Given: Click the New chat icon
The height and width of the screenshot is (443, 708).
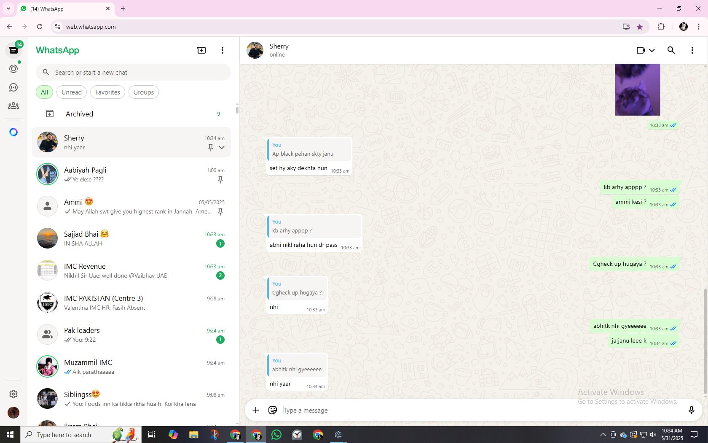Looking at the screenshot, I should point(201,50).
